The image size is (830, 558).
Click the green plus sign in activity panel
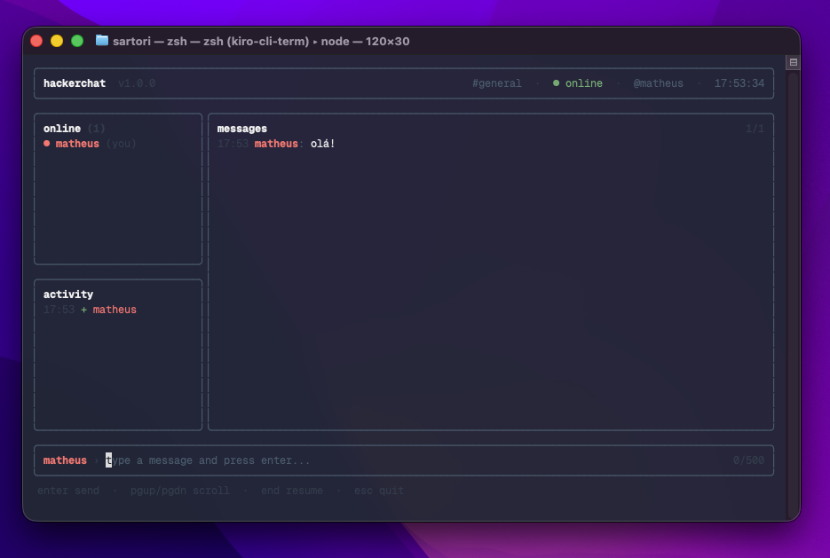[x=83, y=310]
